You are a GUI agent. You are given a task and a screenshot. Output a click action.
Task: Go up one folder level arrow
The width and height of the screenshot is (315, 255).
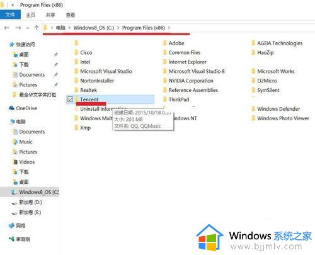(x=37, y=28)
